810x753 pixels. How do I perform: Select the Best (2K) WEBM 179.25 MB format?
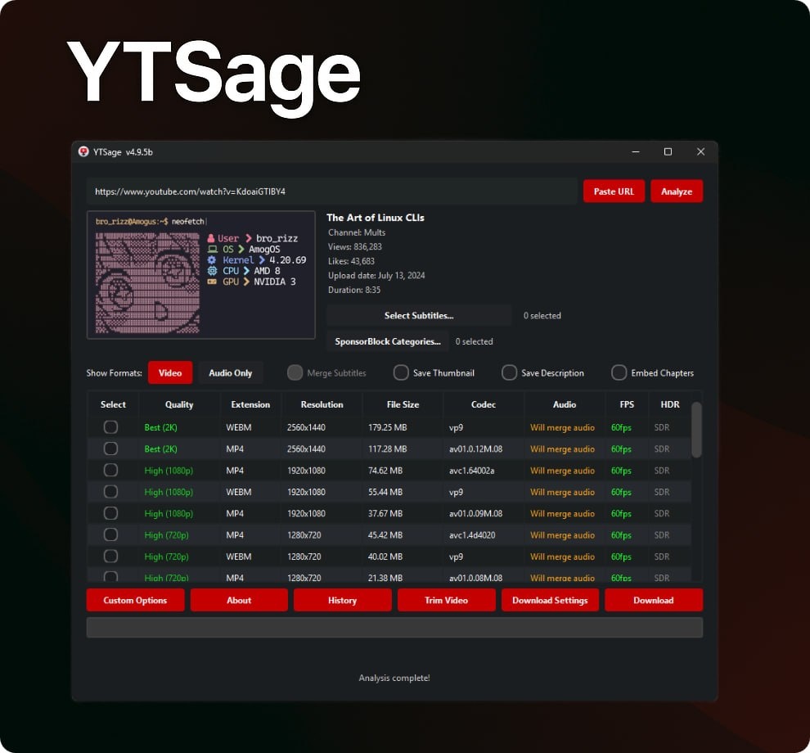point(110,427)
